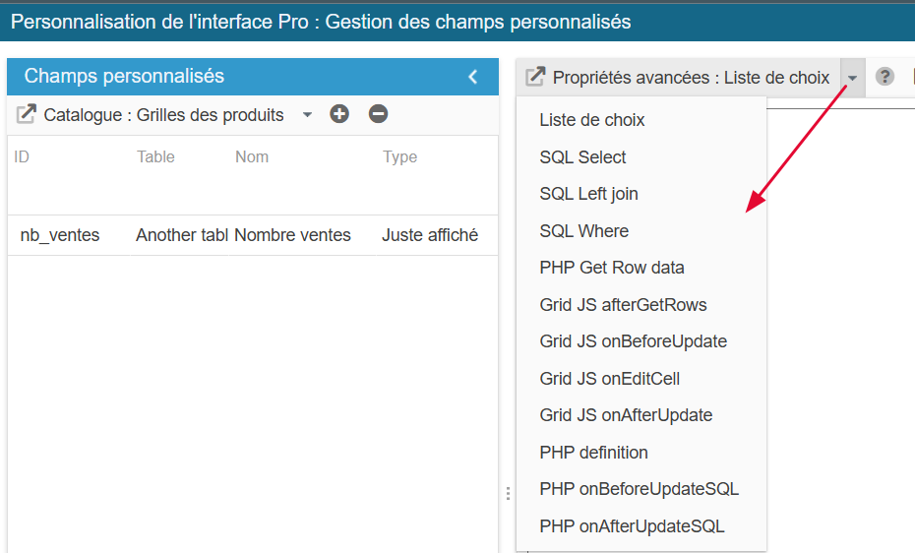This screenshot has height=553, width=915.
Task: Choose PHP definition from the menu
Action: click(593, 453)
